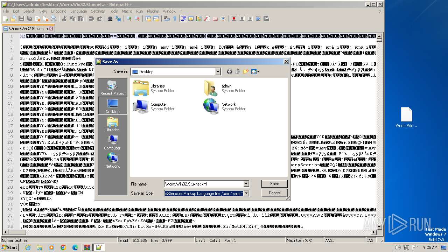Click the editor vertical scrollbar

click(379, 131)
